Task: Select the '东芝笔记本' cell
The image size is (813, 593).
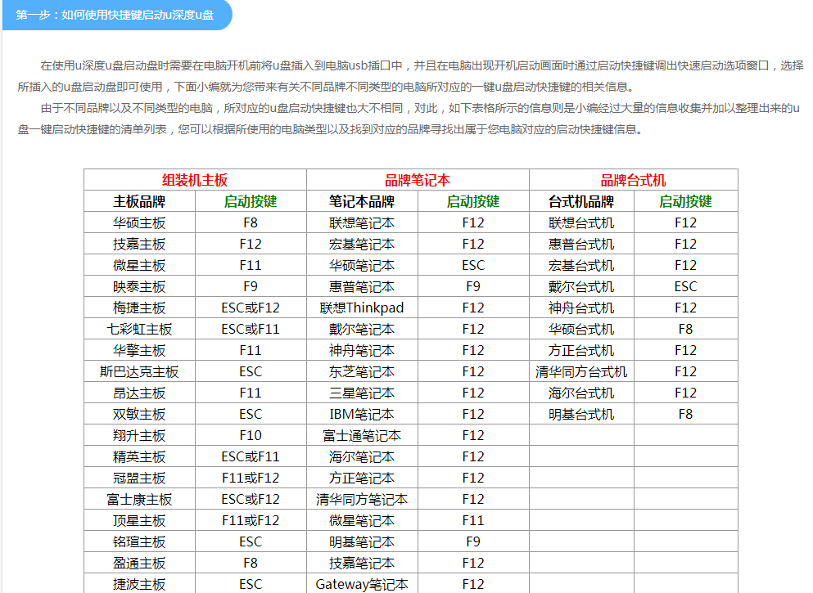Action: tap(362, 371)
